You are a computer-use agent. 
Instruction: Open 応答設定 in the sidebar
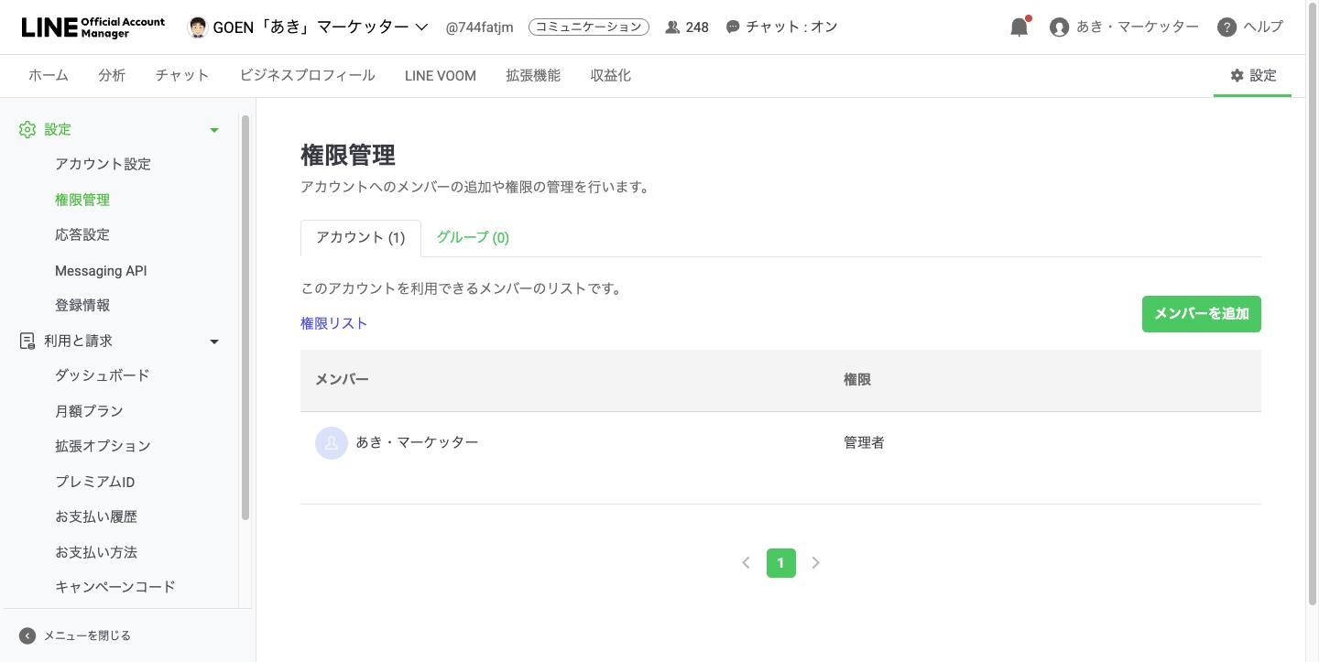point(82,235)
